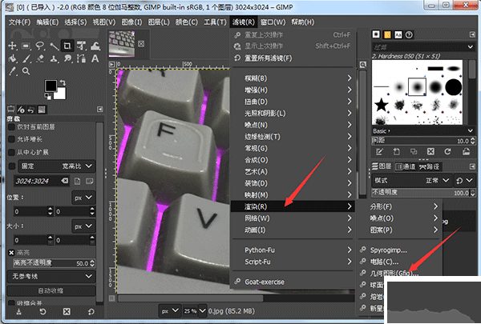Open the 分形(F) submenu item
This screenshot has height=324, width=481.
coord(400,206)
